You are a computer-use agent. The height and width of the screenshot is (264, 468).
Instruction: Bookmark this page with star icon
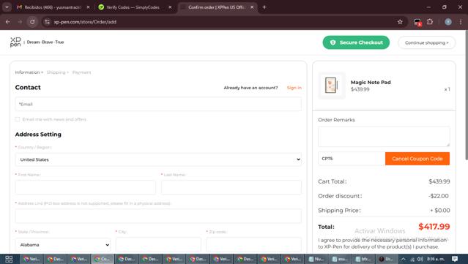pyautogui.click(x=400, y=22)
